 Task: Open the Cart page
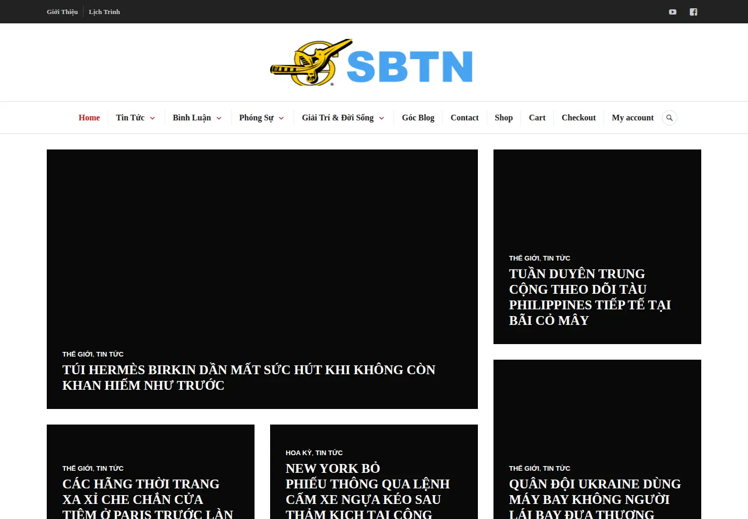click(537, 118)
